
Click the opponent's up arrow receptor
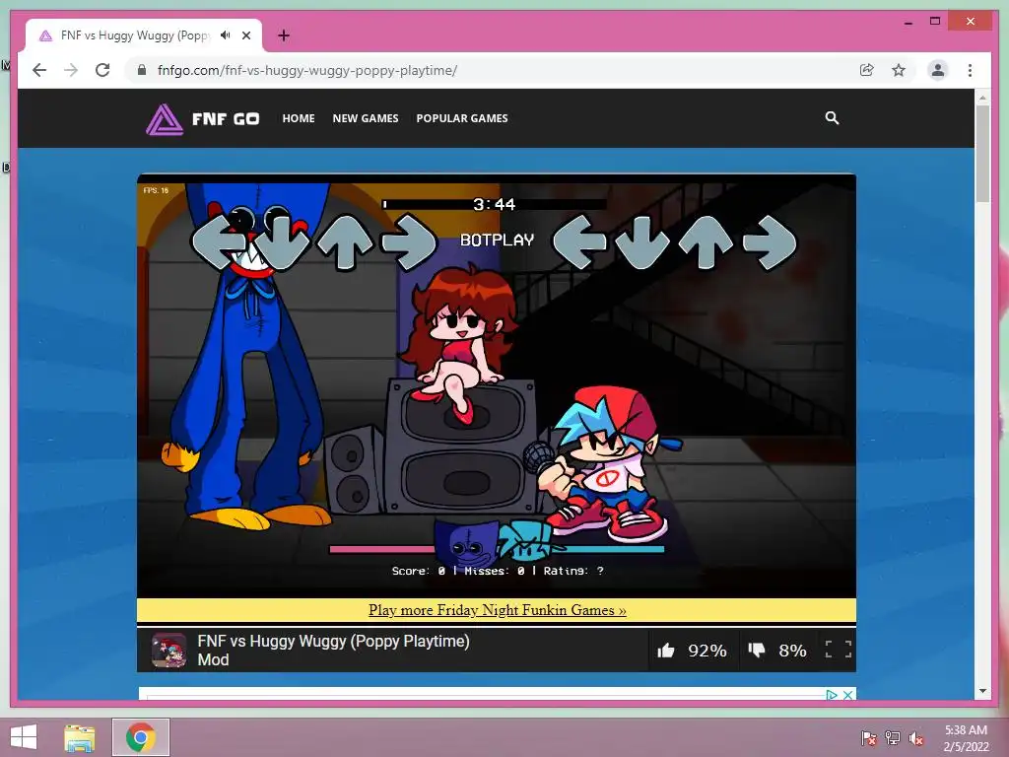click(346, 242)
